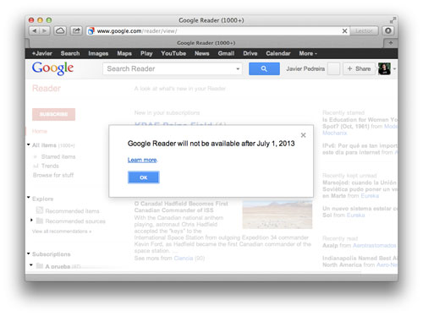The width and height of the screenshot is (423, 316).
Task: Collapse the All items triangle
Action: (x=29, y=144)
